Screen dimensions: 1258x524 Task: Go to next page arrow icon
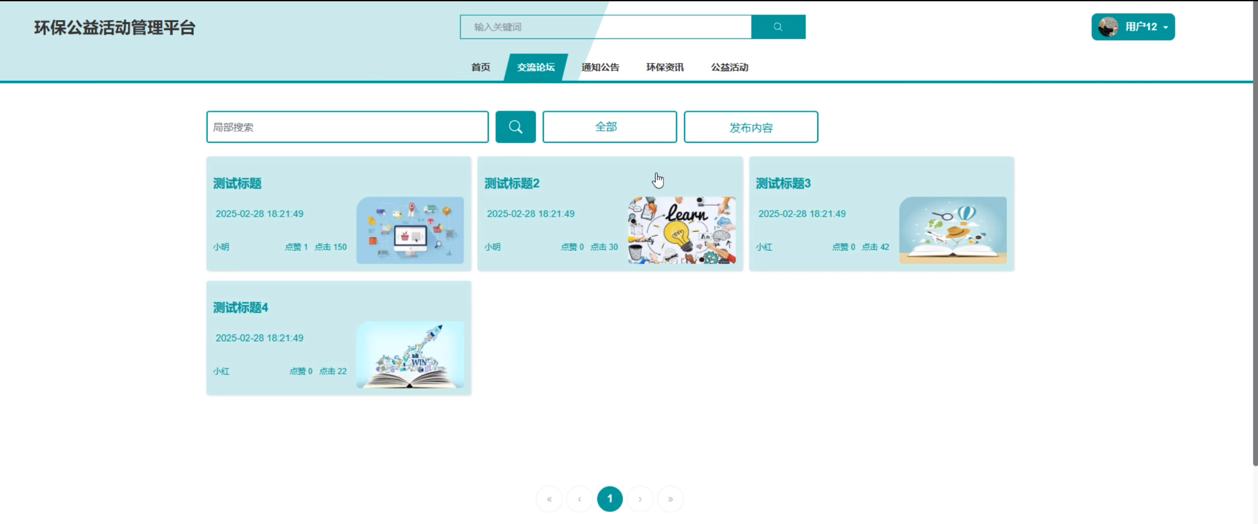pyautogui.click(x=640, y=499)
